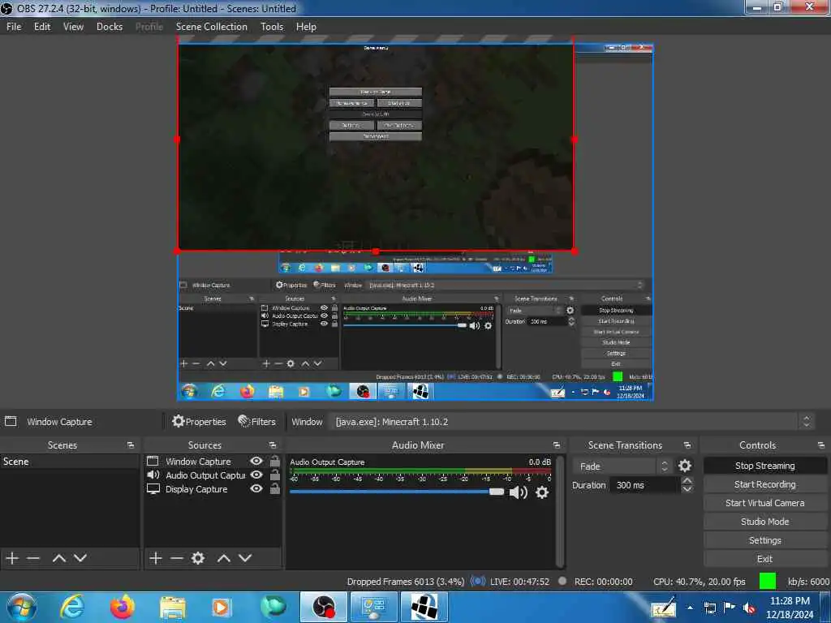The image size is (831, 623).
Task: Pop out the Controls dock icon
Action: (x=820, y=445)
